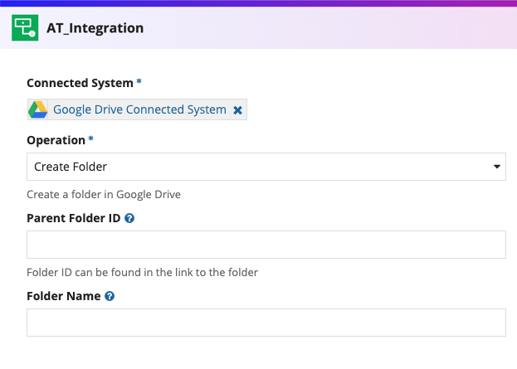Click the Parent Folder ID label
The width and height of the screenshot is (517, 369).
(74, 218)
